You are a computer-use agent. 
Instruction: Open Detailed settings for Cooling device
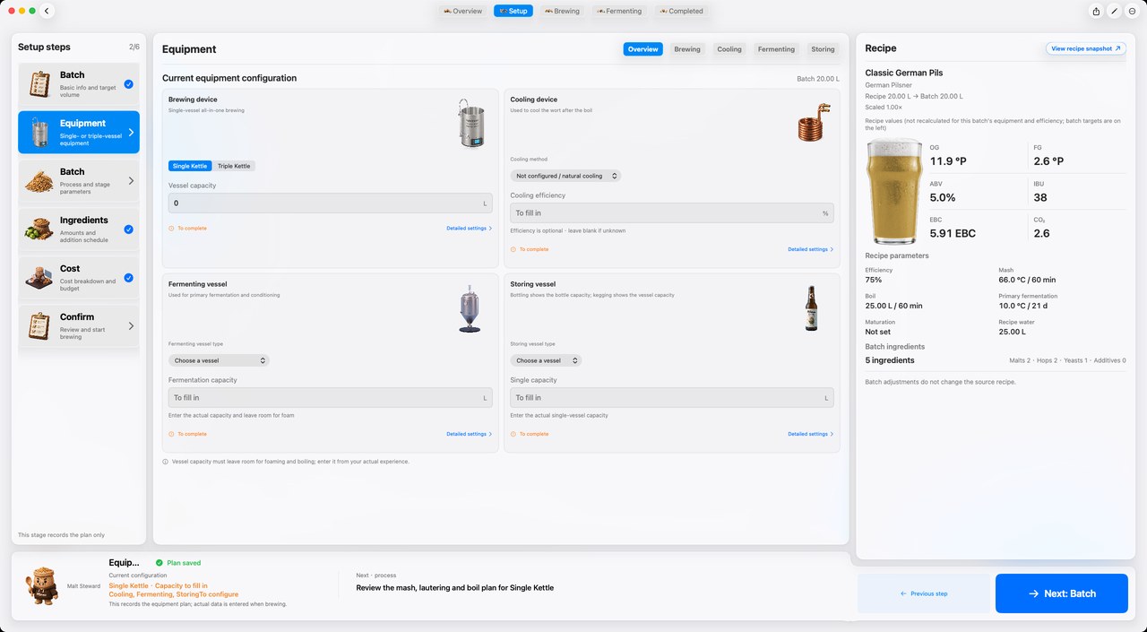point(811,249)
